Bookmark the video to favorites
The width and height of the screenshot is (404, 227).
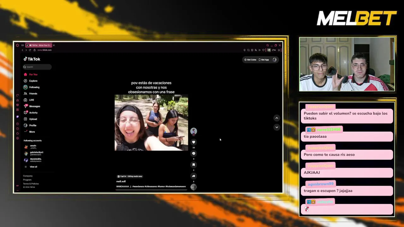(x=193, y=165)
